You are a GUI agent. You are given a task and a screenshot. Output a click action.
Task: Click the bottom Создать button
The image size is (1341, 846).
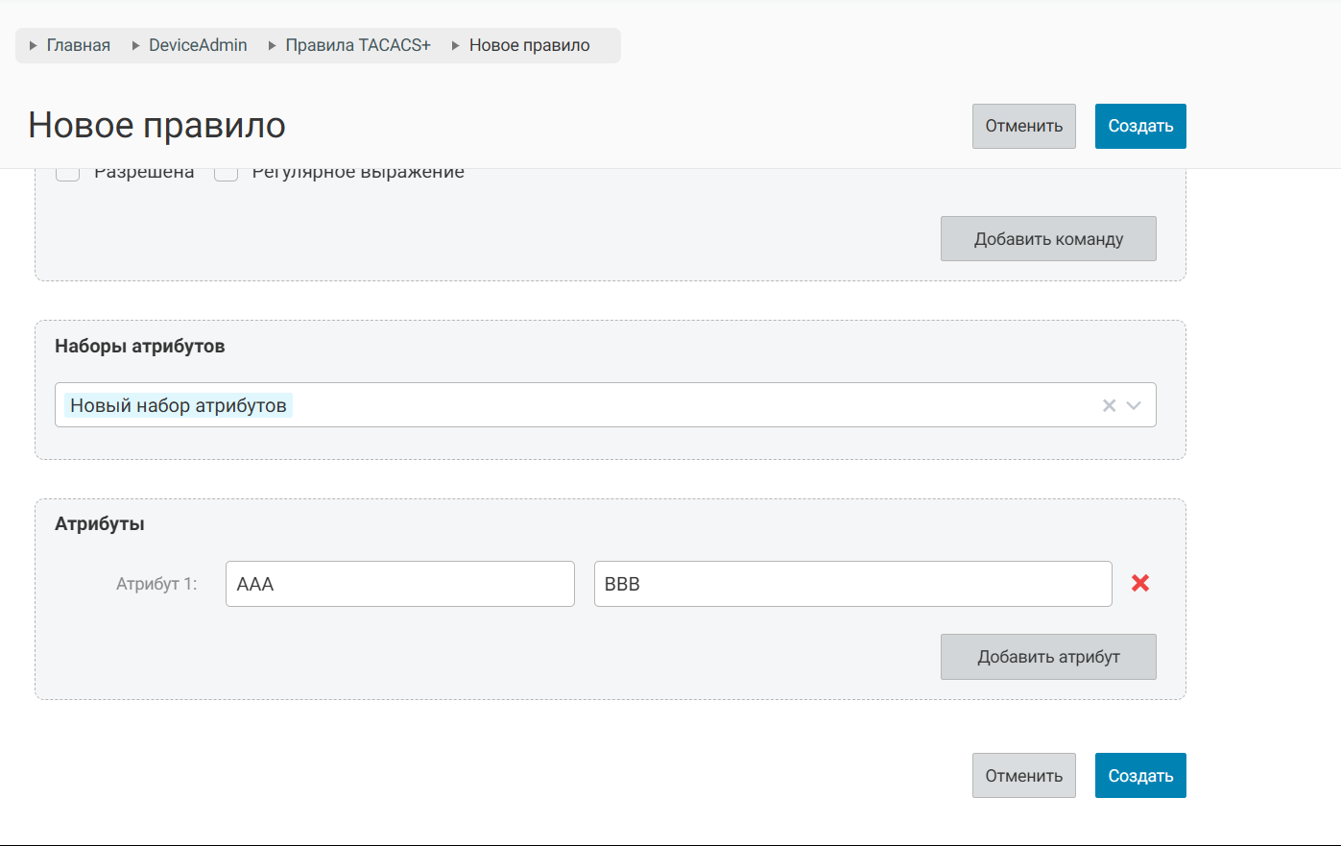point(1140,775)
